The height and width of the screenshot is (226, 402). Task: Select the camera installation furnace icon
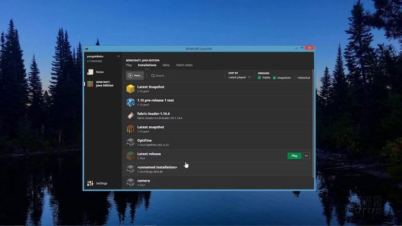click(x=131, y=182)
